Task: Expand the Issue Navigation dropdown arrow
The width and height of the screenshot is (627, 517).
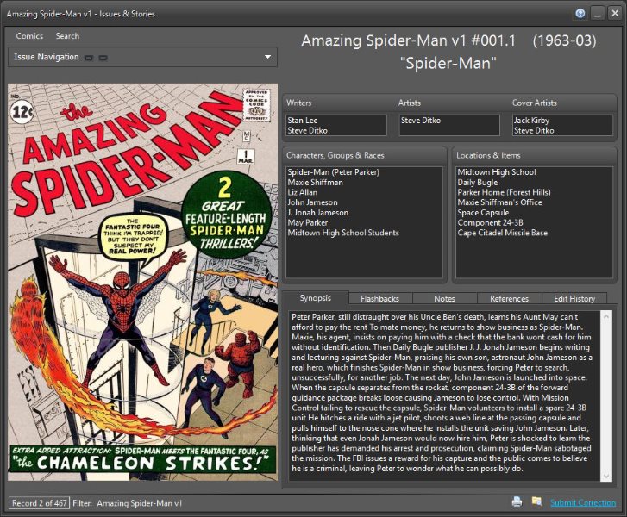Action: pyautogui.click(x=268, y=57)
